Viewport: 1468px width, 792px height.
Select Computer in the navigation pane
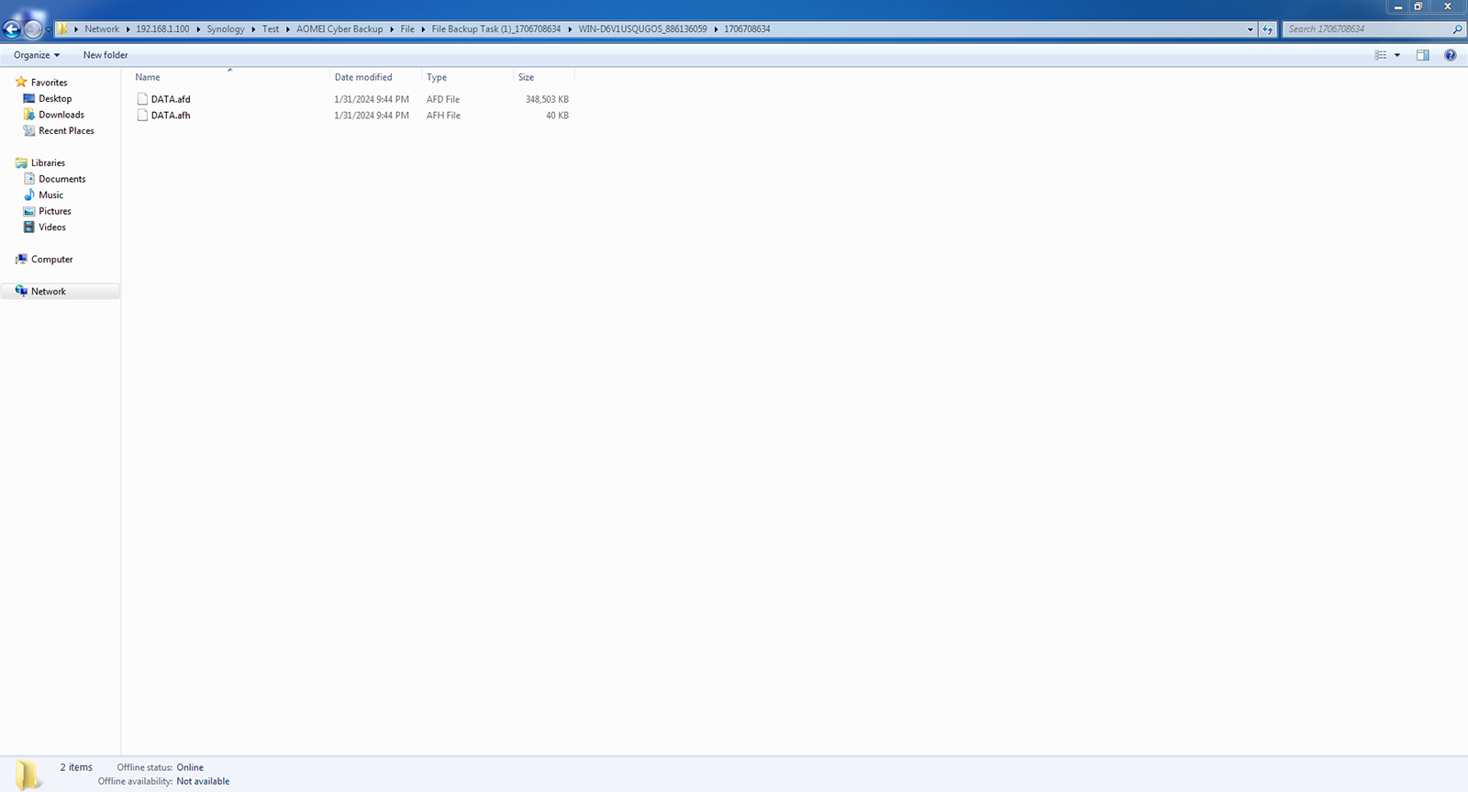tap(52, 260)
